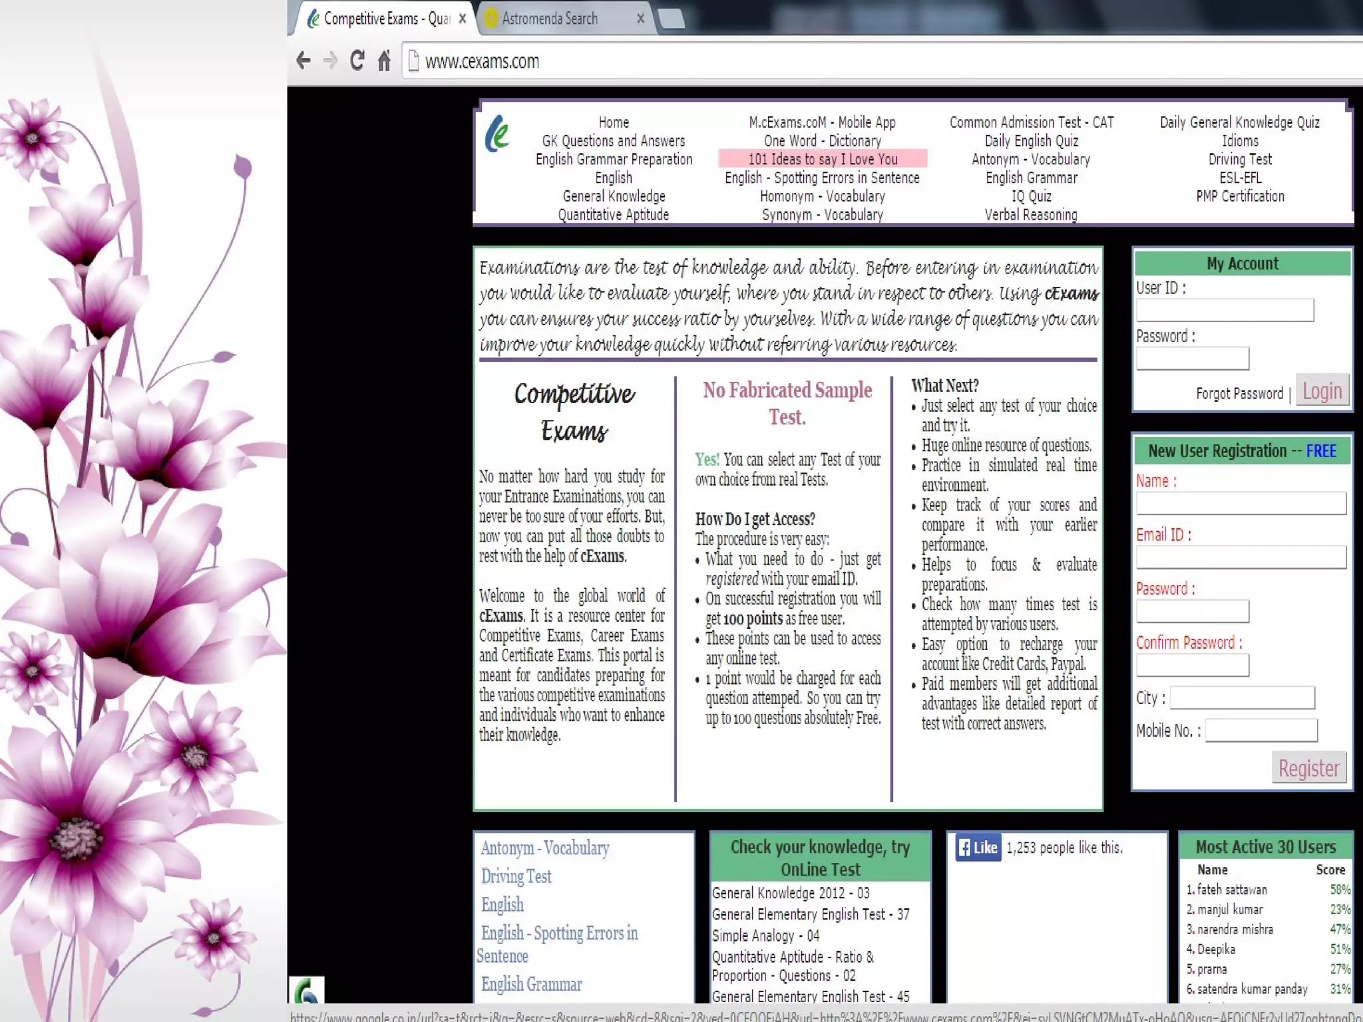
Task: Open English Grammar in bottom list
Action: tap(531, 984)
